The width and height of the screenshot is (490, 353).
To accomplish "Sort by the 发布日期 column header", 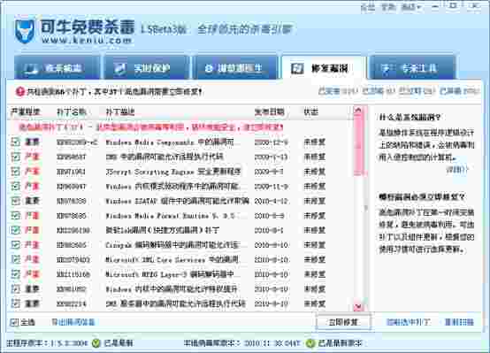I will click(269, 112).
